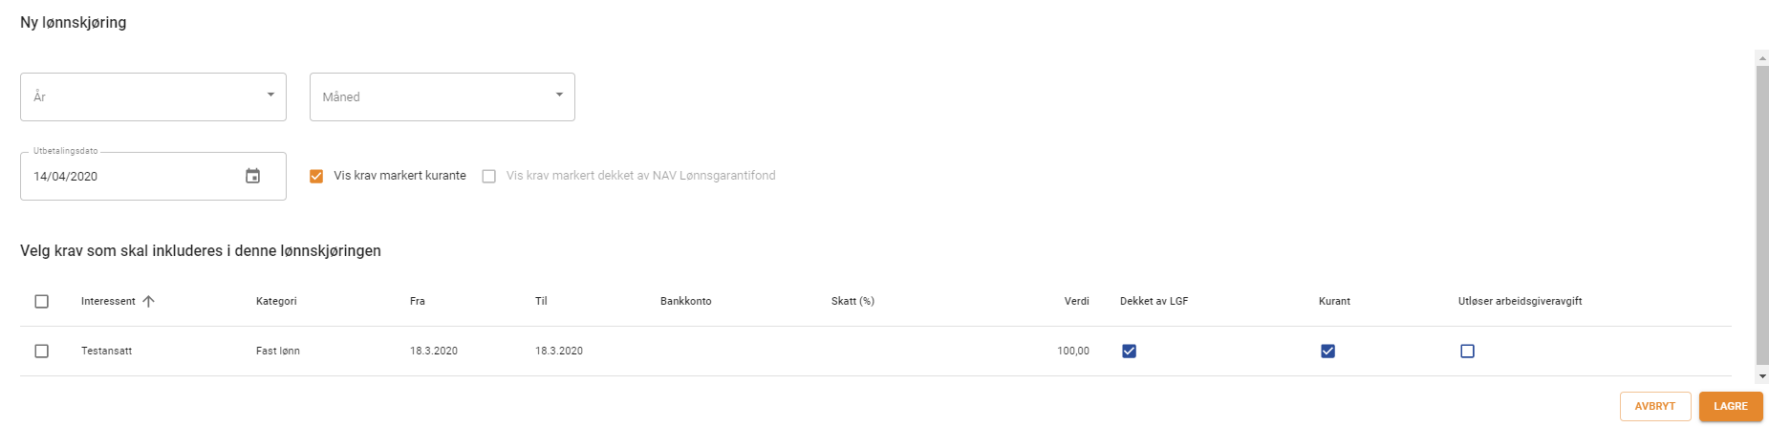Open the calendar date picker icon
Screen dimensions: 1769x427
252,176
